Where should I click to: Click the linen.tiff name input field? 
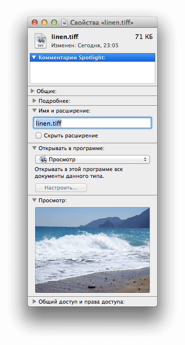[x=92, y=123]
